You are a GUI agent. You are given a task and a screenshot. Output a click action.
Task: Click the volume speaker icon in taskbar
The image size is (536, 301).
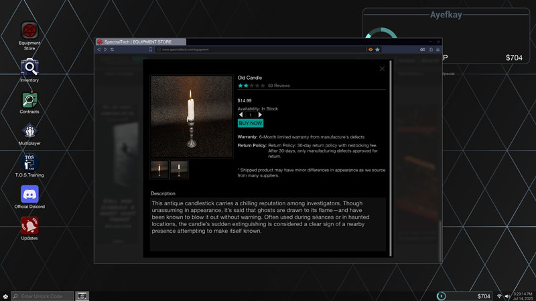507,296
